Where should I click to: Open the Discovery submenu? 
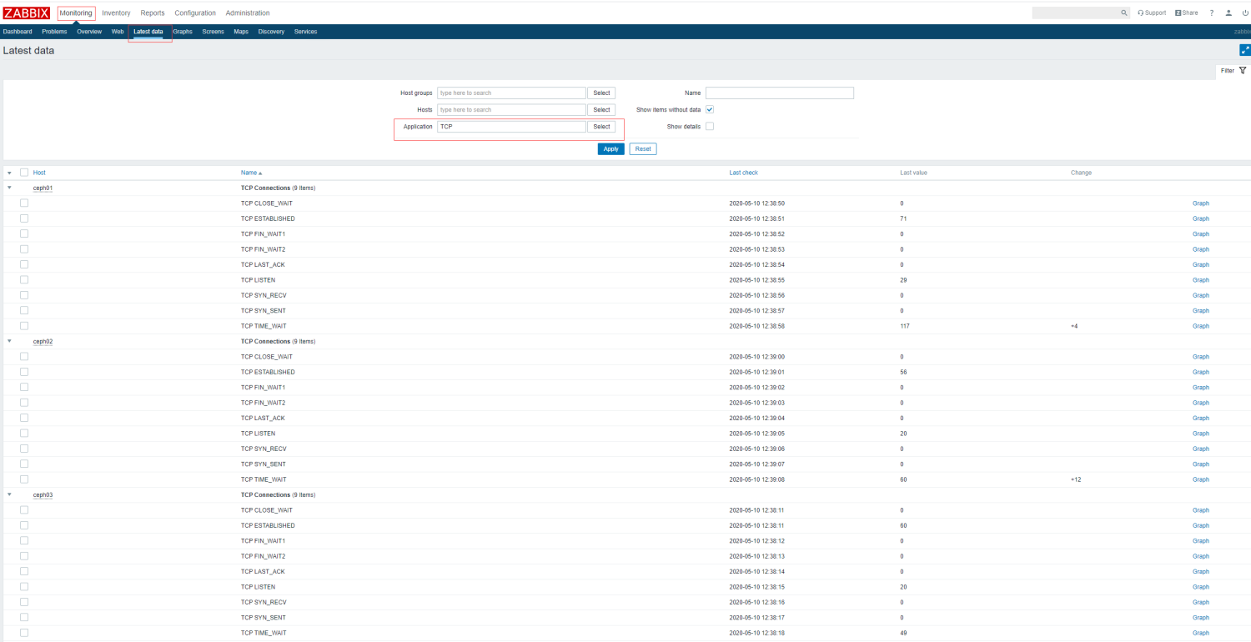pyautogui.click(x=271, y=32)
